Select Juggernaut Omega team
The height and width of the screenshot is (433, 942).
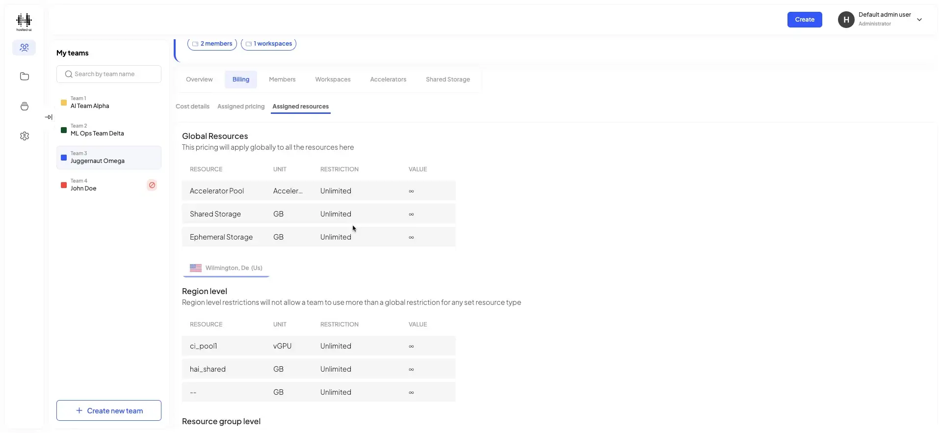109,158
